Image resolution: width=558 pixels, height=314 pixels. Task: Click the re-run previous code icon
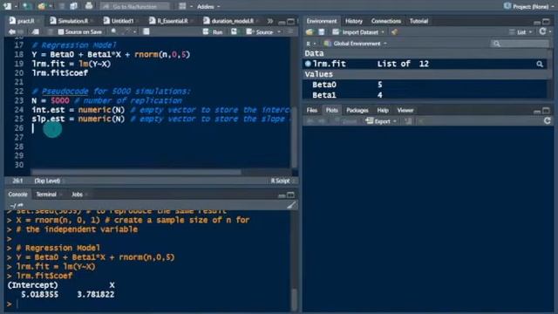(x=234, y=31)
